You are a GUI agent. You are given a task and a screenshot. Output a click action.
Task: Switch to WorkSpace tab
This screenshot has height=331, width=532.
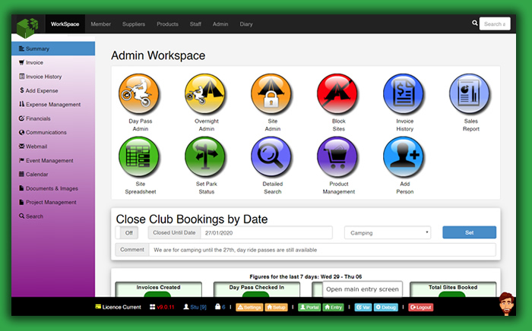click(x=65, y=24)
